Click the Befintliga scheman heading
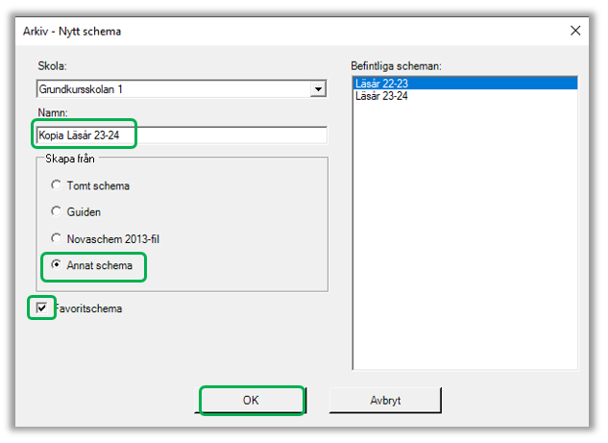This screenshot has width=608, height=443. click(396, 66)
